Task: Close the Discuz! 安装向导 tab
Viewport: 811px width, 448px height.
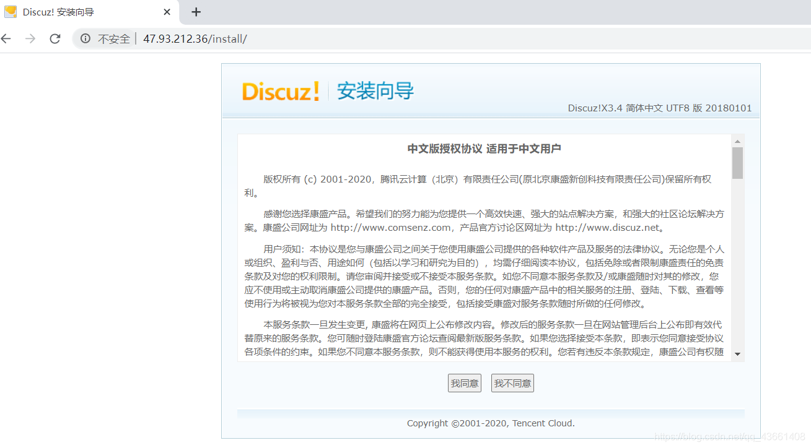Action: [167, 12]
